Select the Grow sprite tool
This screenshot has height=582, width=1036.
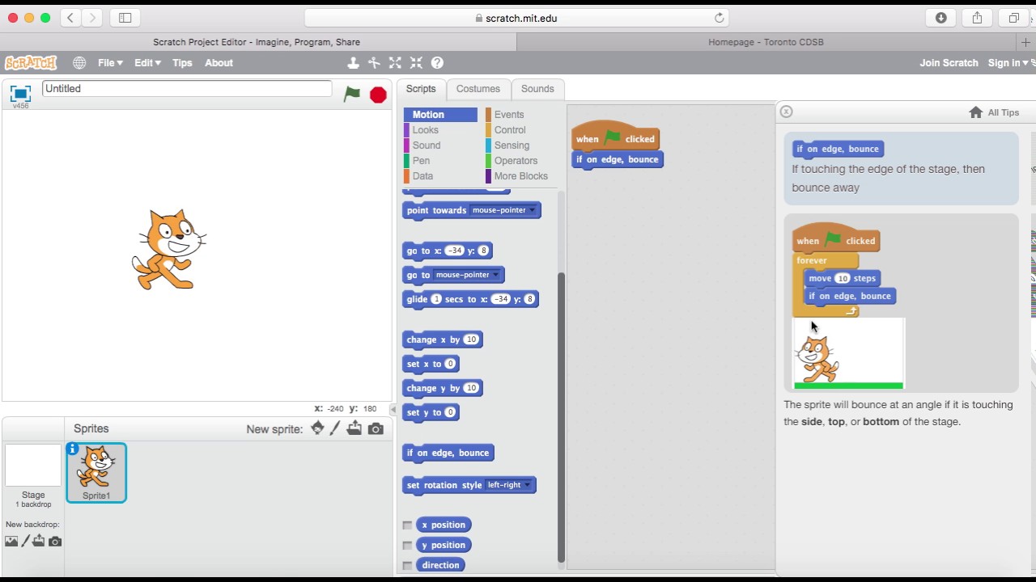point(395,62)
